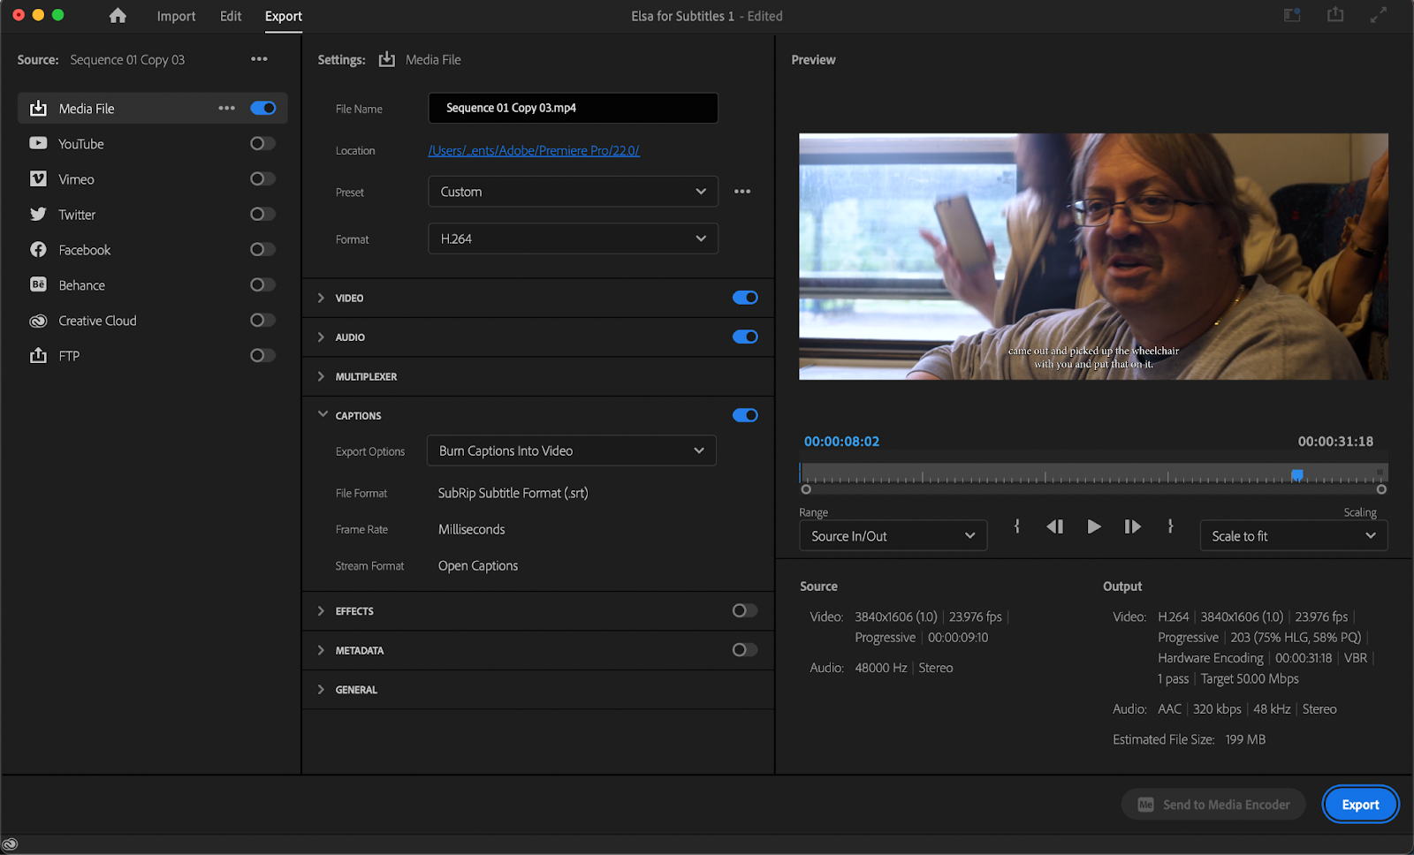Click the In point handle on timeline
Viewport: 1414px width, 855px height.
(806, 489)
